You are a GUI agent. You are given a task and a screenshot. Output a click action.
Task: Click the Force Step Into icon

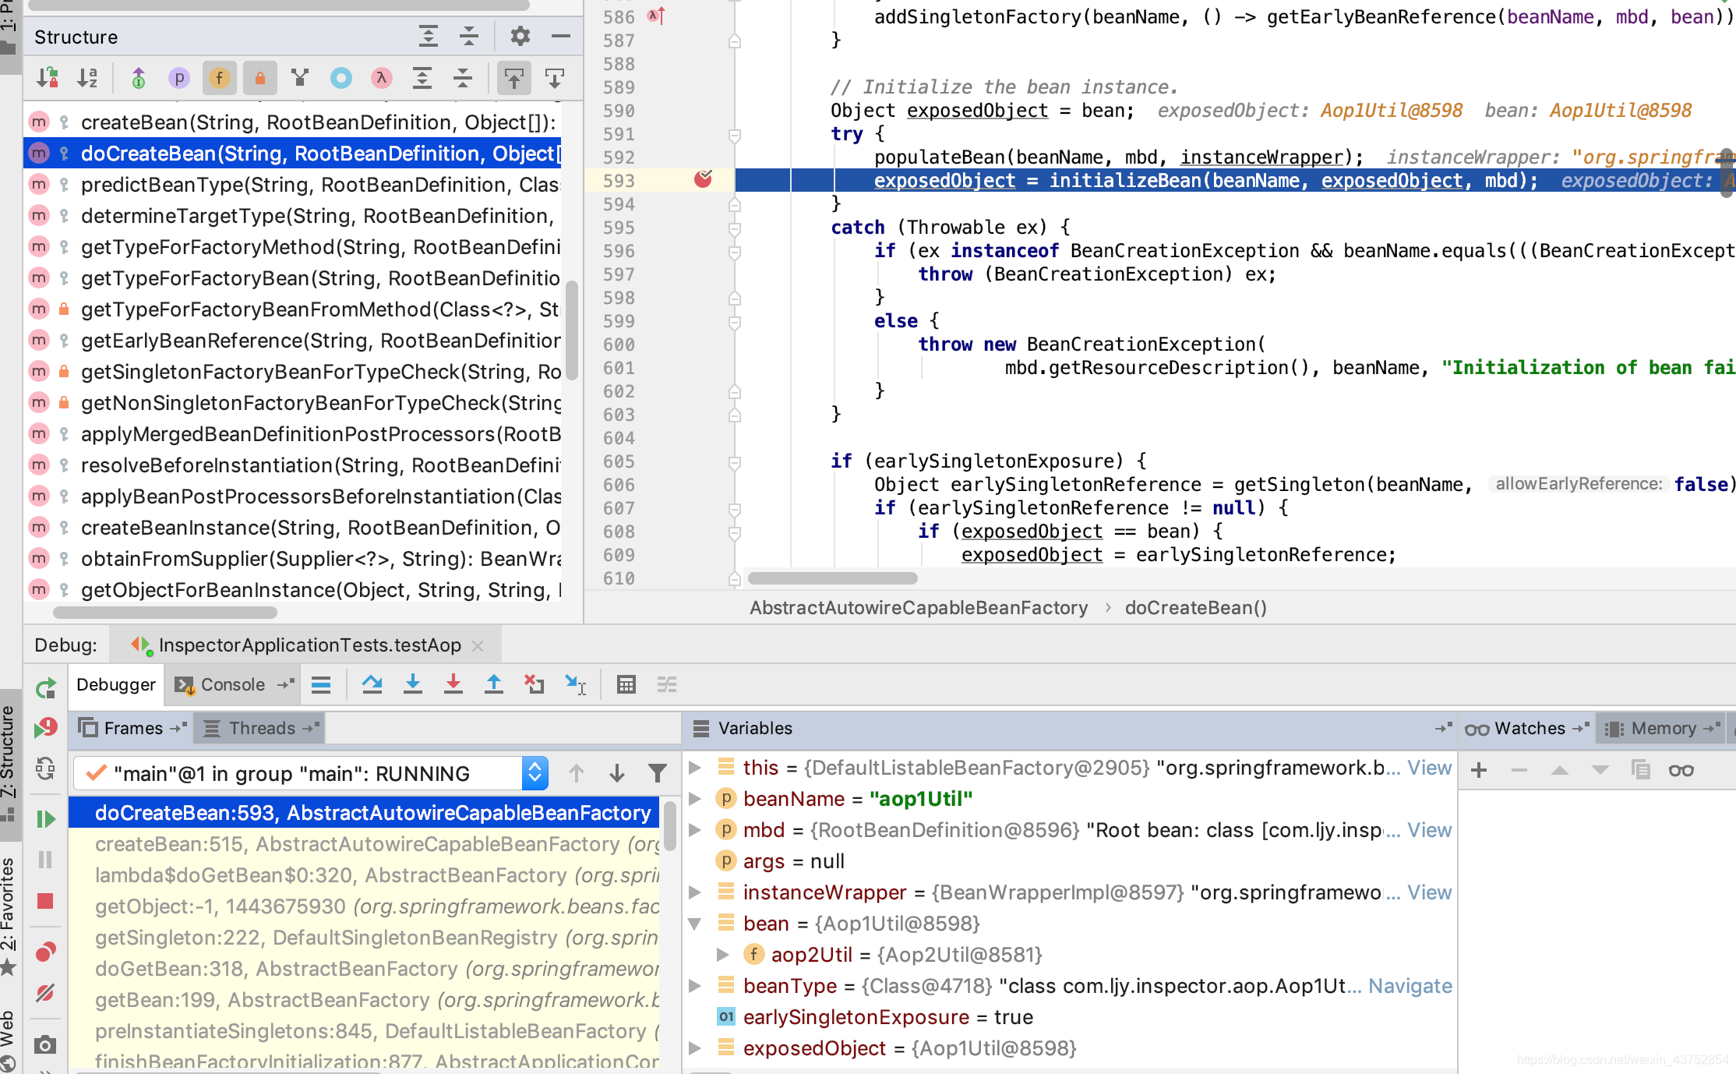(x=453, y=684)
